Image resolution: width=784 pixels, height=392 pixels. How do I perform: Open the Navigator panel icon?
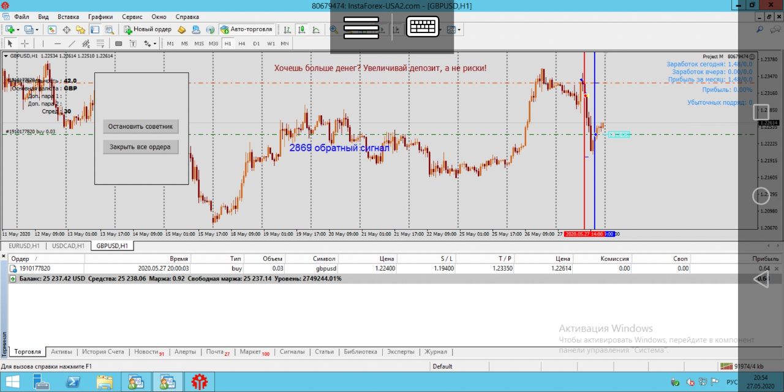[x=80, y=29]
